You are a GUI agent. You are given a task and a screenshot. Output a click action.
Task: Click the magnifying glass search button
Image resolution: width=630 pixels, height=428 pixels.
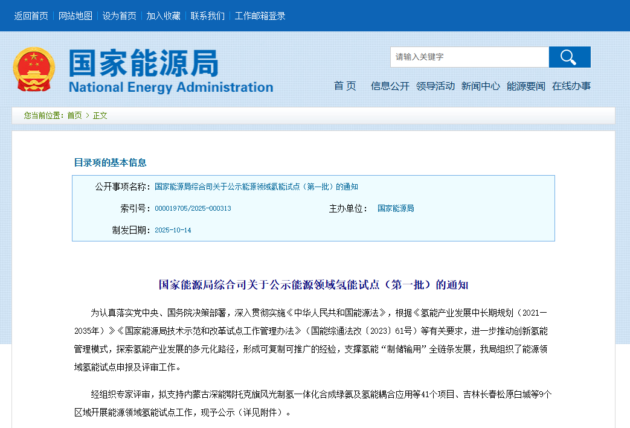pyautogui.click(x=569, y=57)
